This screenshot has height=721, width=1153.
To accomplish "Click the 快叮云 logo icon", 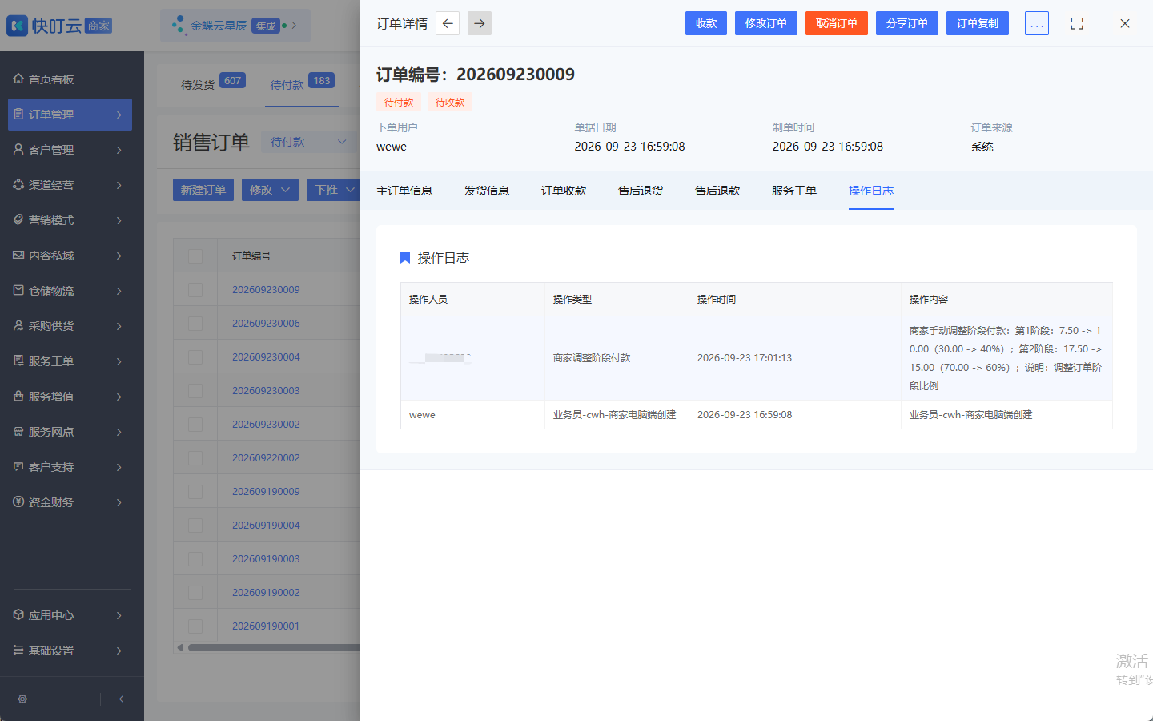I will click(17, 26).
